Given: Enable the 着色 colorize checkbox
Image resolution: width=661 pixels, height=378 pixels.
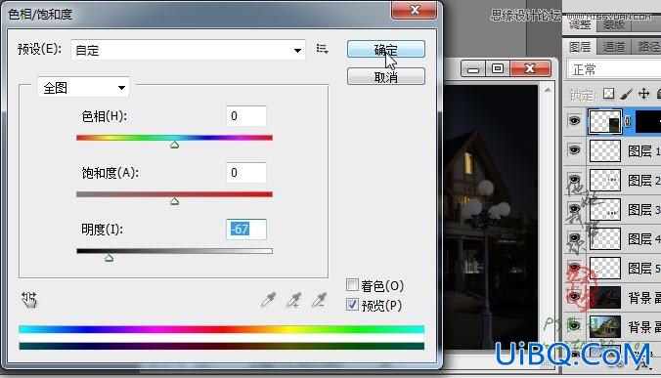Looking at the screenshot, I should (352, 285).
